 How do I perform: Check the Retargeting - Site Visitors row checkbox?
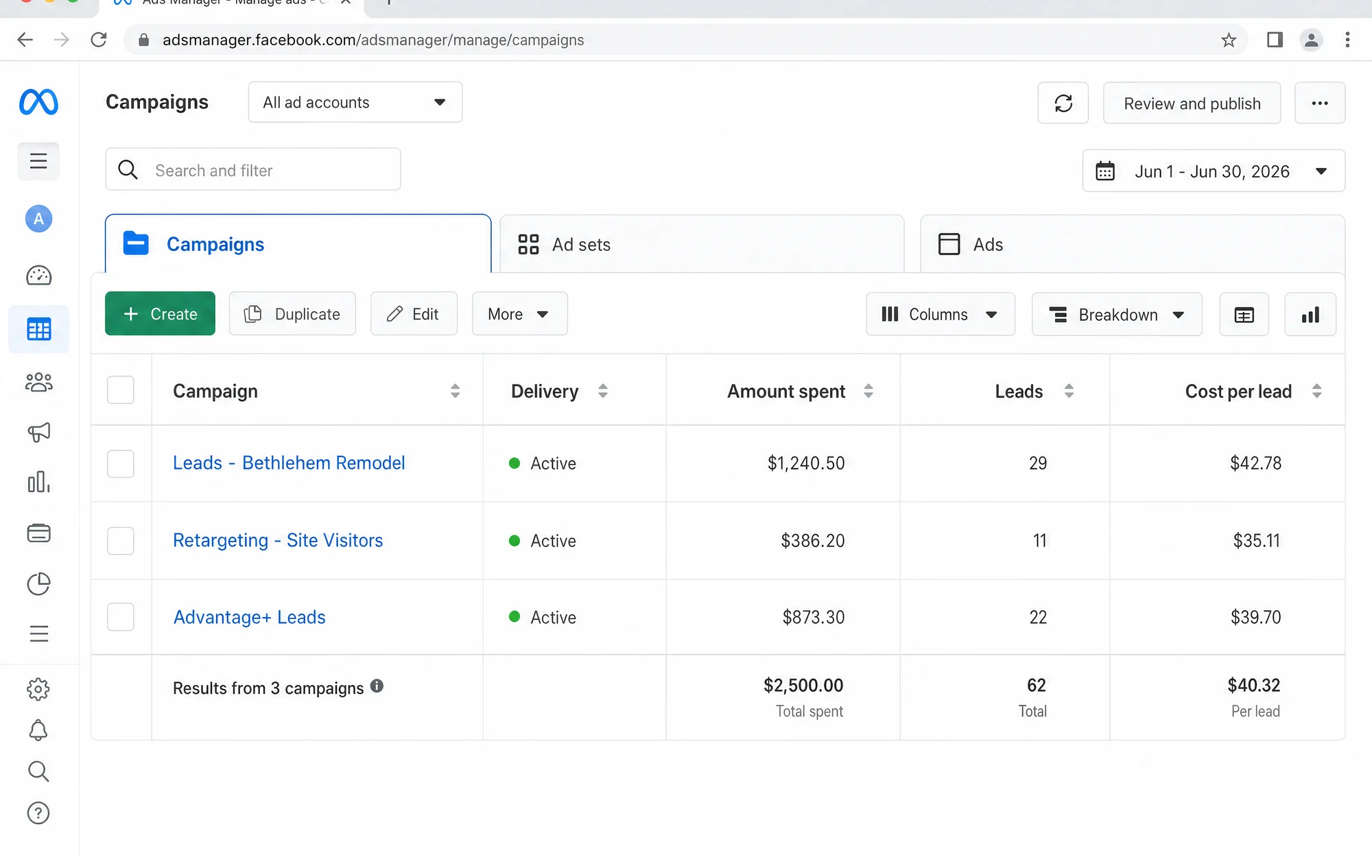(x=121, y=541)
